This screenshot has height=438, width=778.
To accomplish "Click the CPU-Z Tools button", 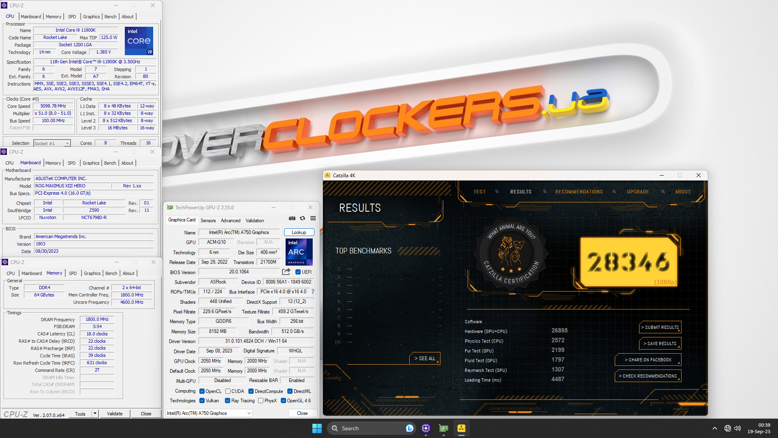I will click(80, 414).
